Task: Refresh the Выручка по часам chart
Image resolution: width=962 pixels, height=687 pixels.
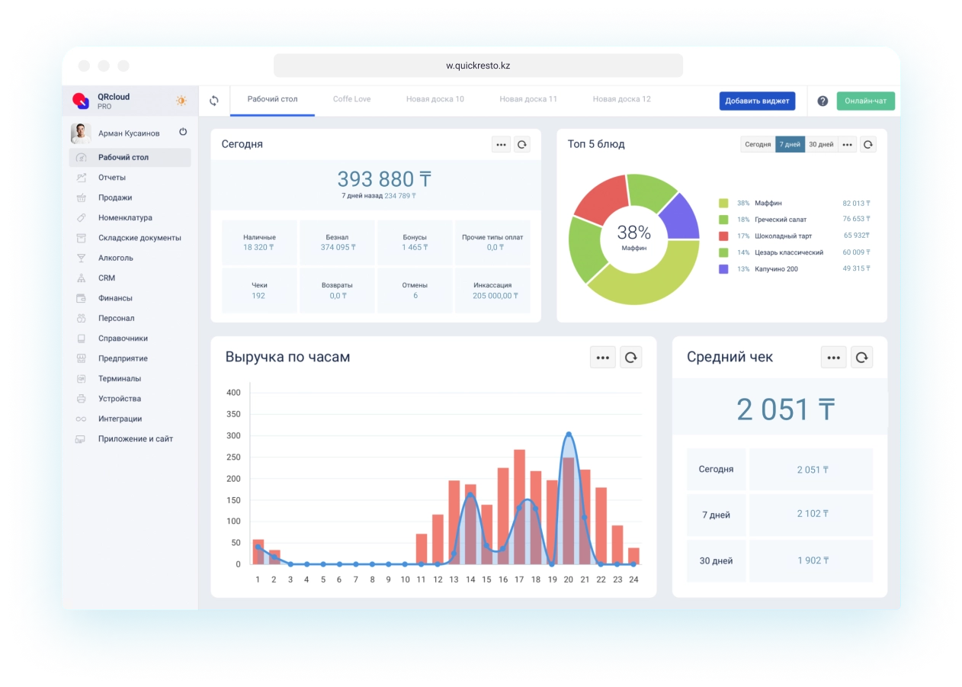Action: point(630,357)
